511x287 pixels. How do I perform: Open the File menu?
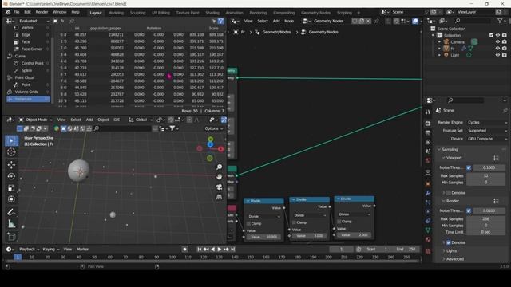point(16,12)
